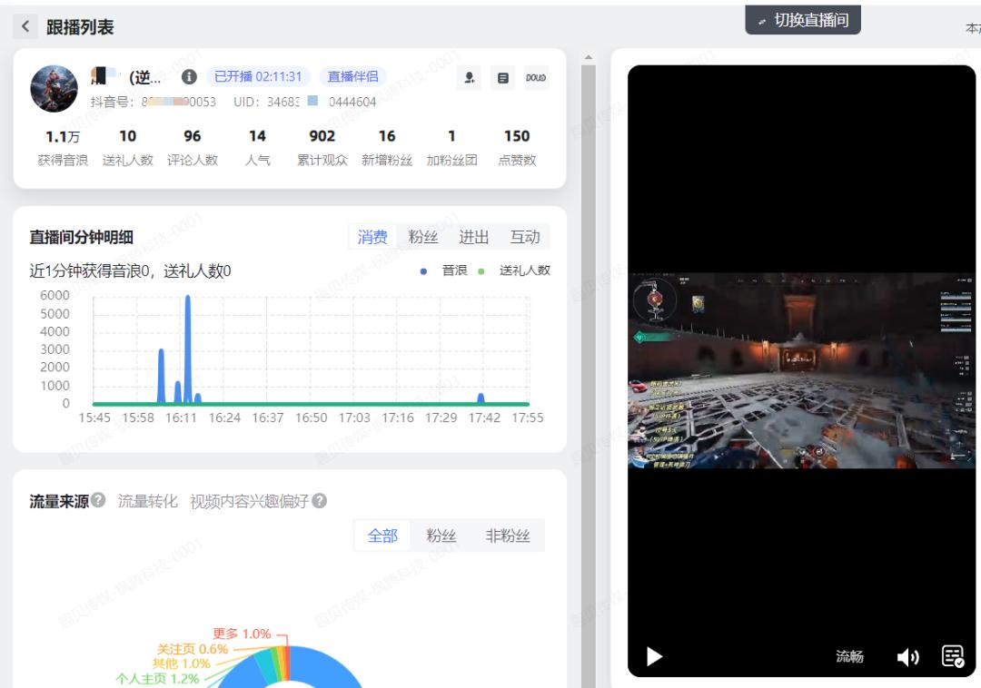Click the 直播伴侣 badge
Screen dimensions: 981x688
[x=352, y=77]
